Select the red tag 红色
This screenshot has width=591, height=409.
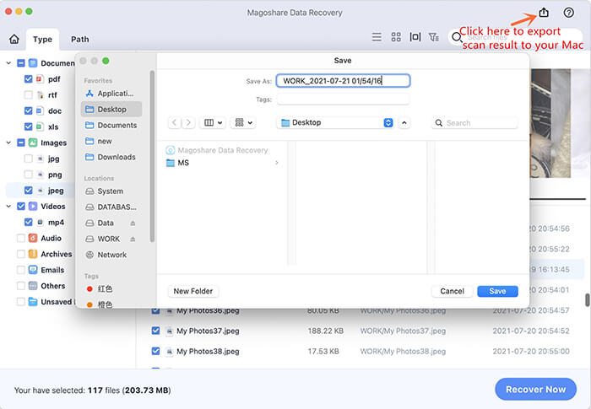click(100, 289)
